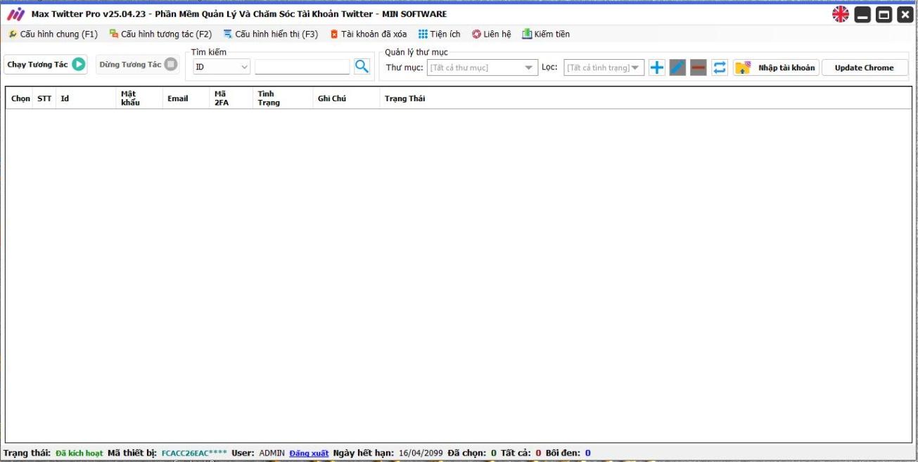Screen dimensions: 918x462
Task: Click the pencil edit folder icon
Action: [x=677, y=68]
